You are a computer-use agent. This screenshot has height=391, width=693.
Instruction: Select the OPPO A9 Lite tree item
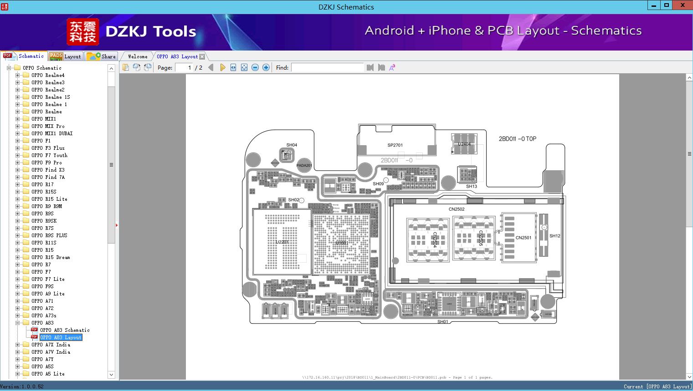pyautogui.click(x=48, y=294)
